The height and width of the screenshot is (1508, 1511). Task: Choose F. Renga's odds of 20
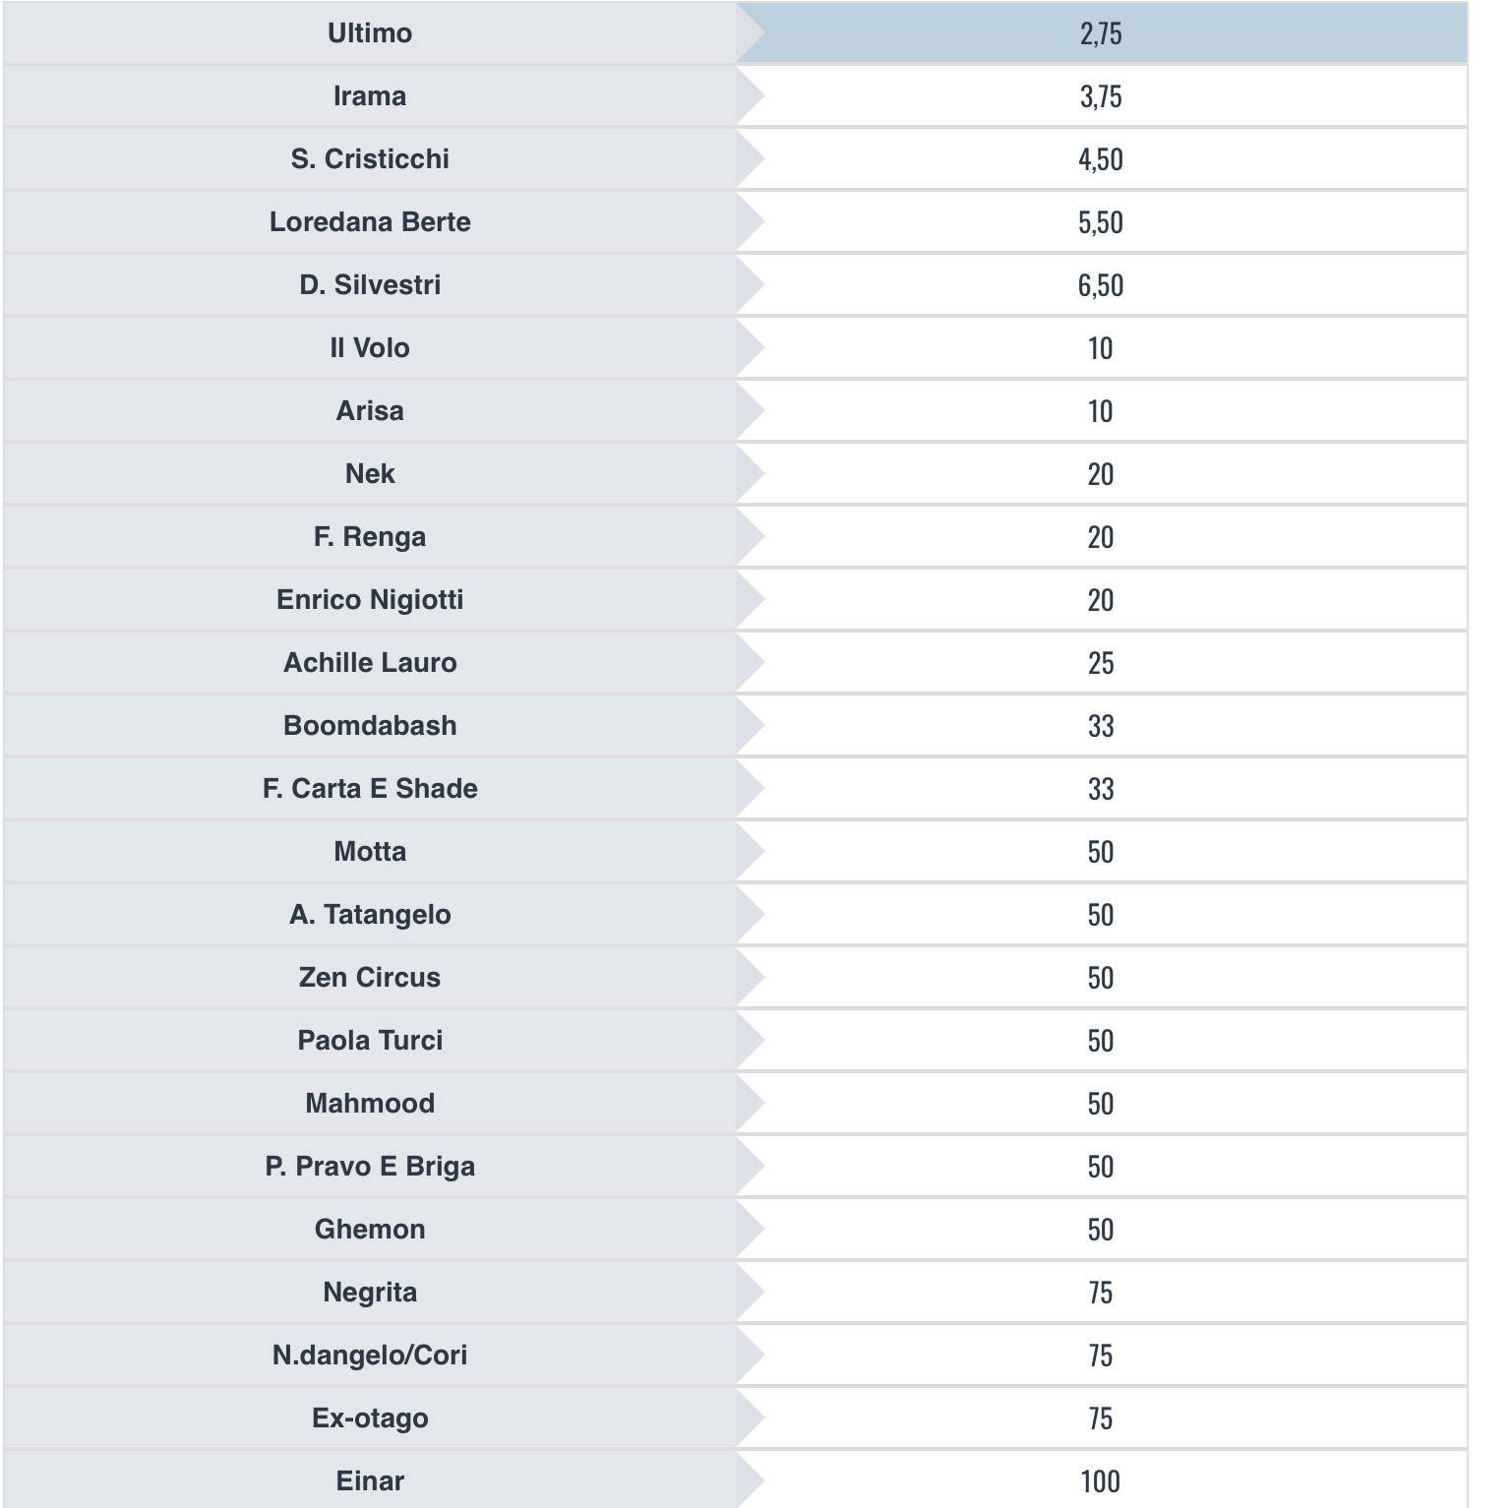click(x=1101, y=537)
